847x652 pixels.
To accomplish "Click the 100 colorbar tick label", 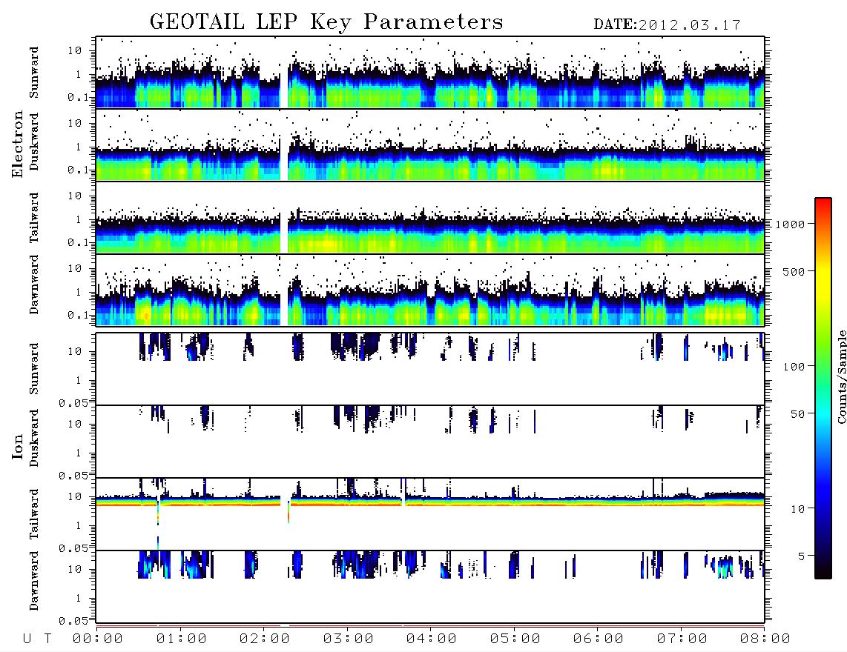I will coord(794,367).
